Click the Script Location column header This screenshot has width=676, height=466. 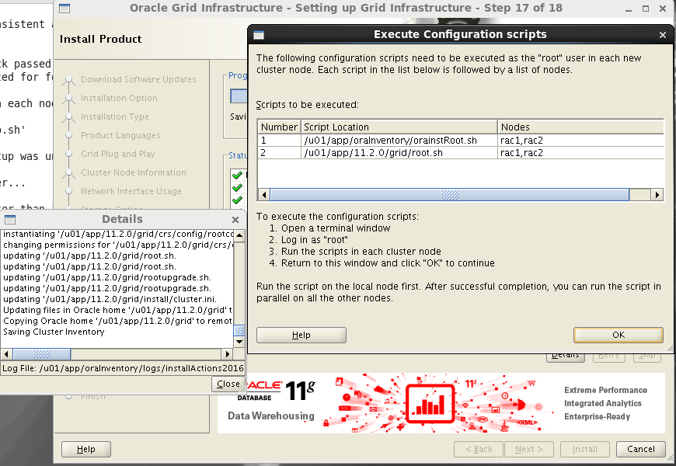tap(399, 127)
